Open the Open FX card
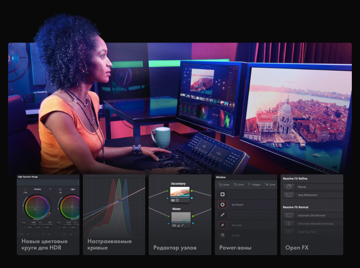The width and height of the screenshot is (360, 268). coord(296,248)
